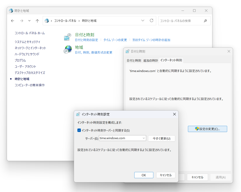241x192 pixels.
Task: Click the forward navigation arrow
Action: (x=22, y=21)
